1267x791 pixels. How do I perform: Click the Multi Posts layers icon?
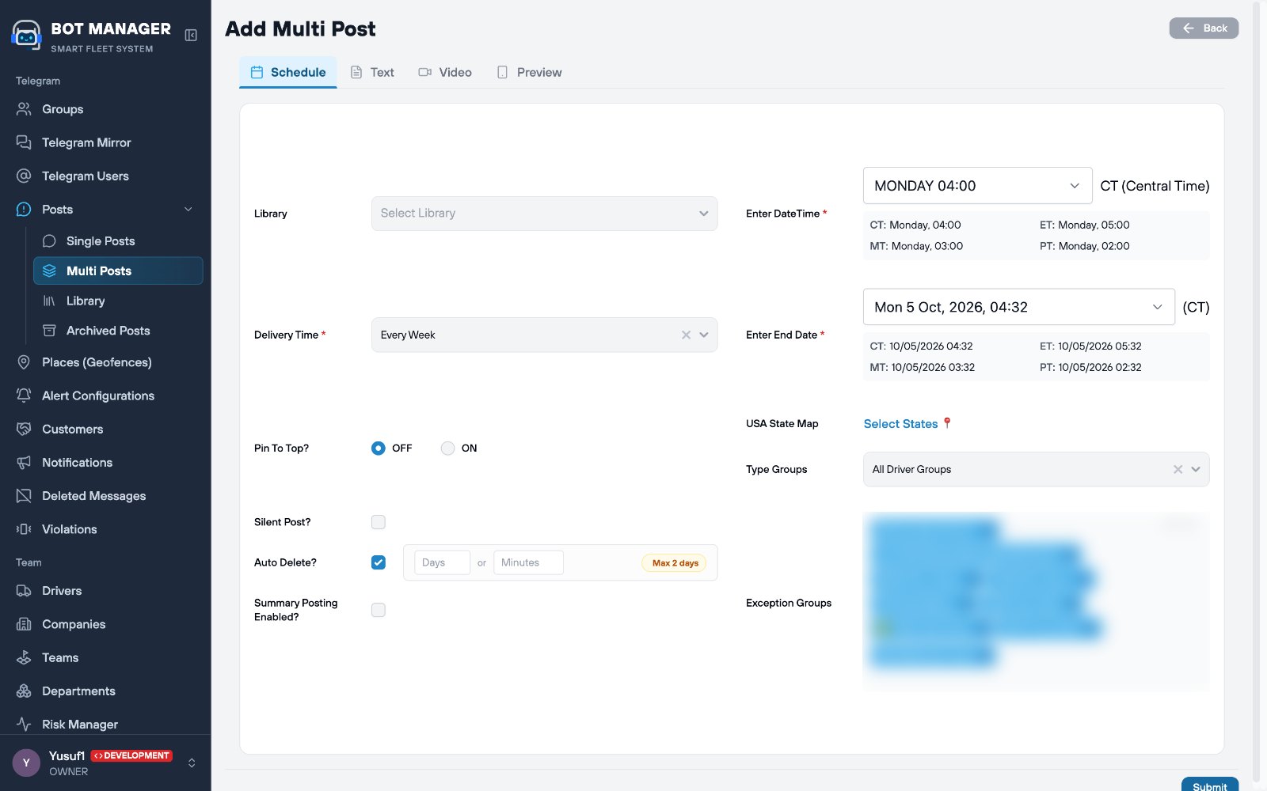tap(49, 271)
